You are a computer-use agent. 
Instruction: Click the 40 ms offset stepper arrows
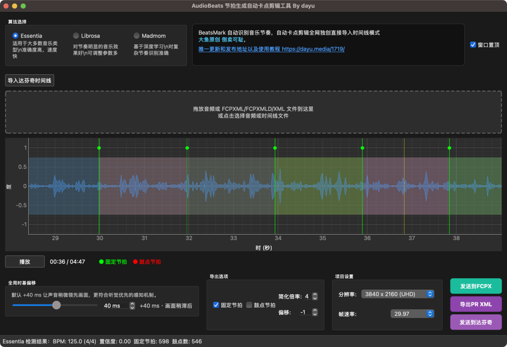tap(132, 306)
